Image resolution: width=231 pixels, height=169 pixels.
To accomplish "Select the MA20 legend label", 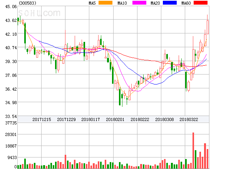I will [x=155, y=3].
